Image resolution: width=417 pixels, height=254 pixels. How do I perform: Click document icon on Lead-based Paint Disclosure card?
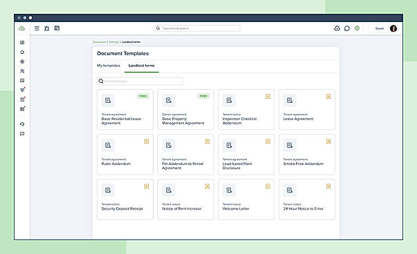pyautogui.click(x=229, y=145)
